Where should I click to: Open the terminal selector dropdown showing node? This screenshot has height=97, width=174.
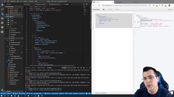69,68
